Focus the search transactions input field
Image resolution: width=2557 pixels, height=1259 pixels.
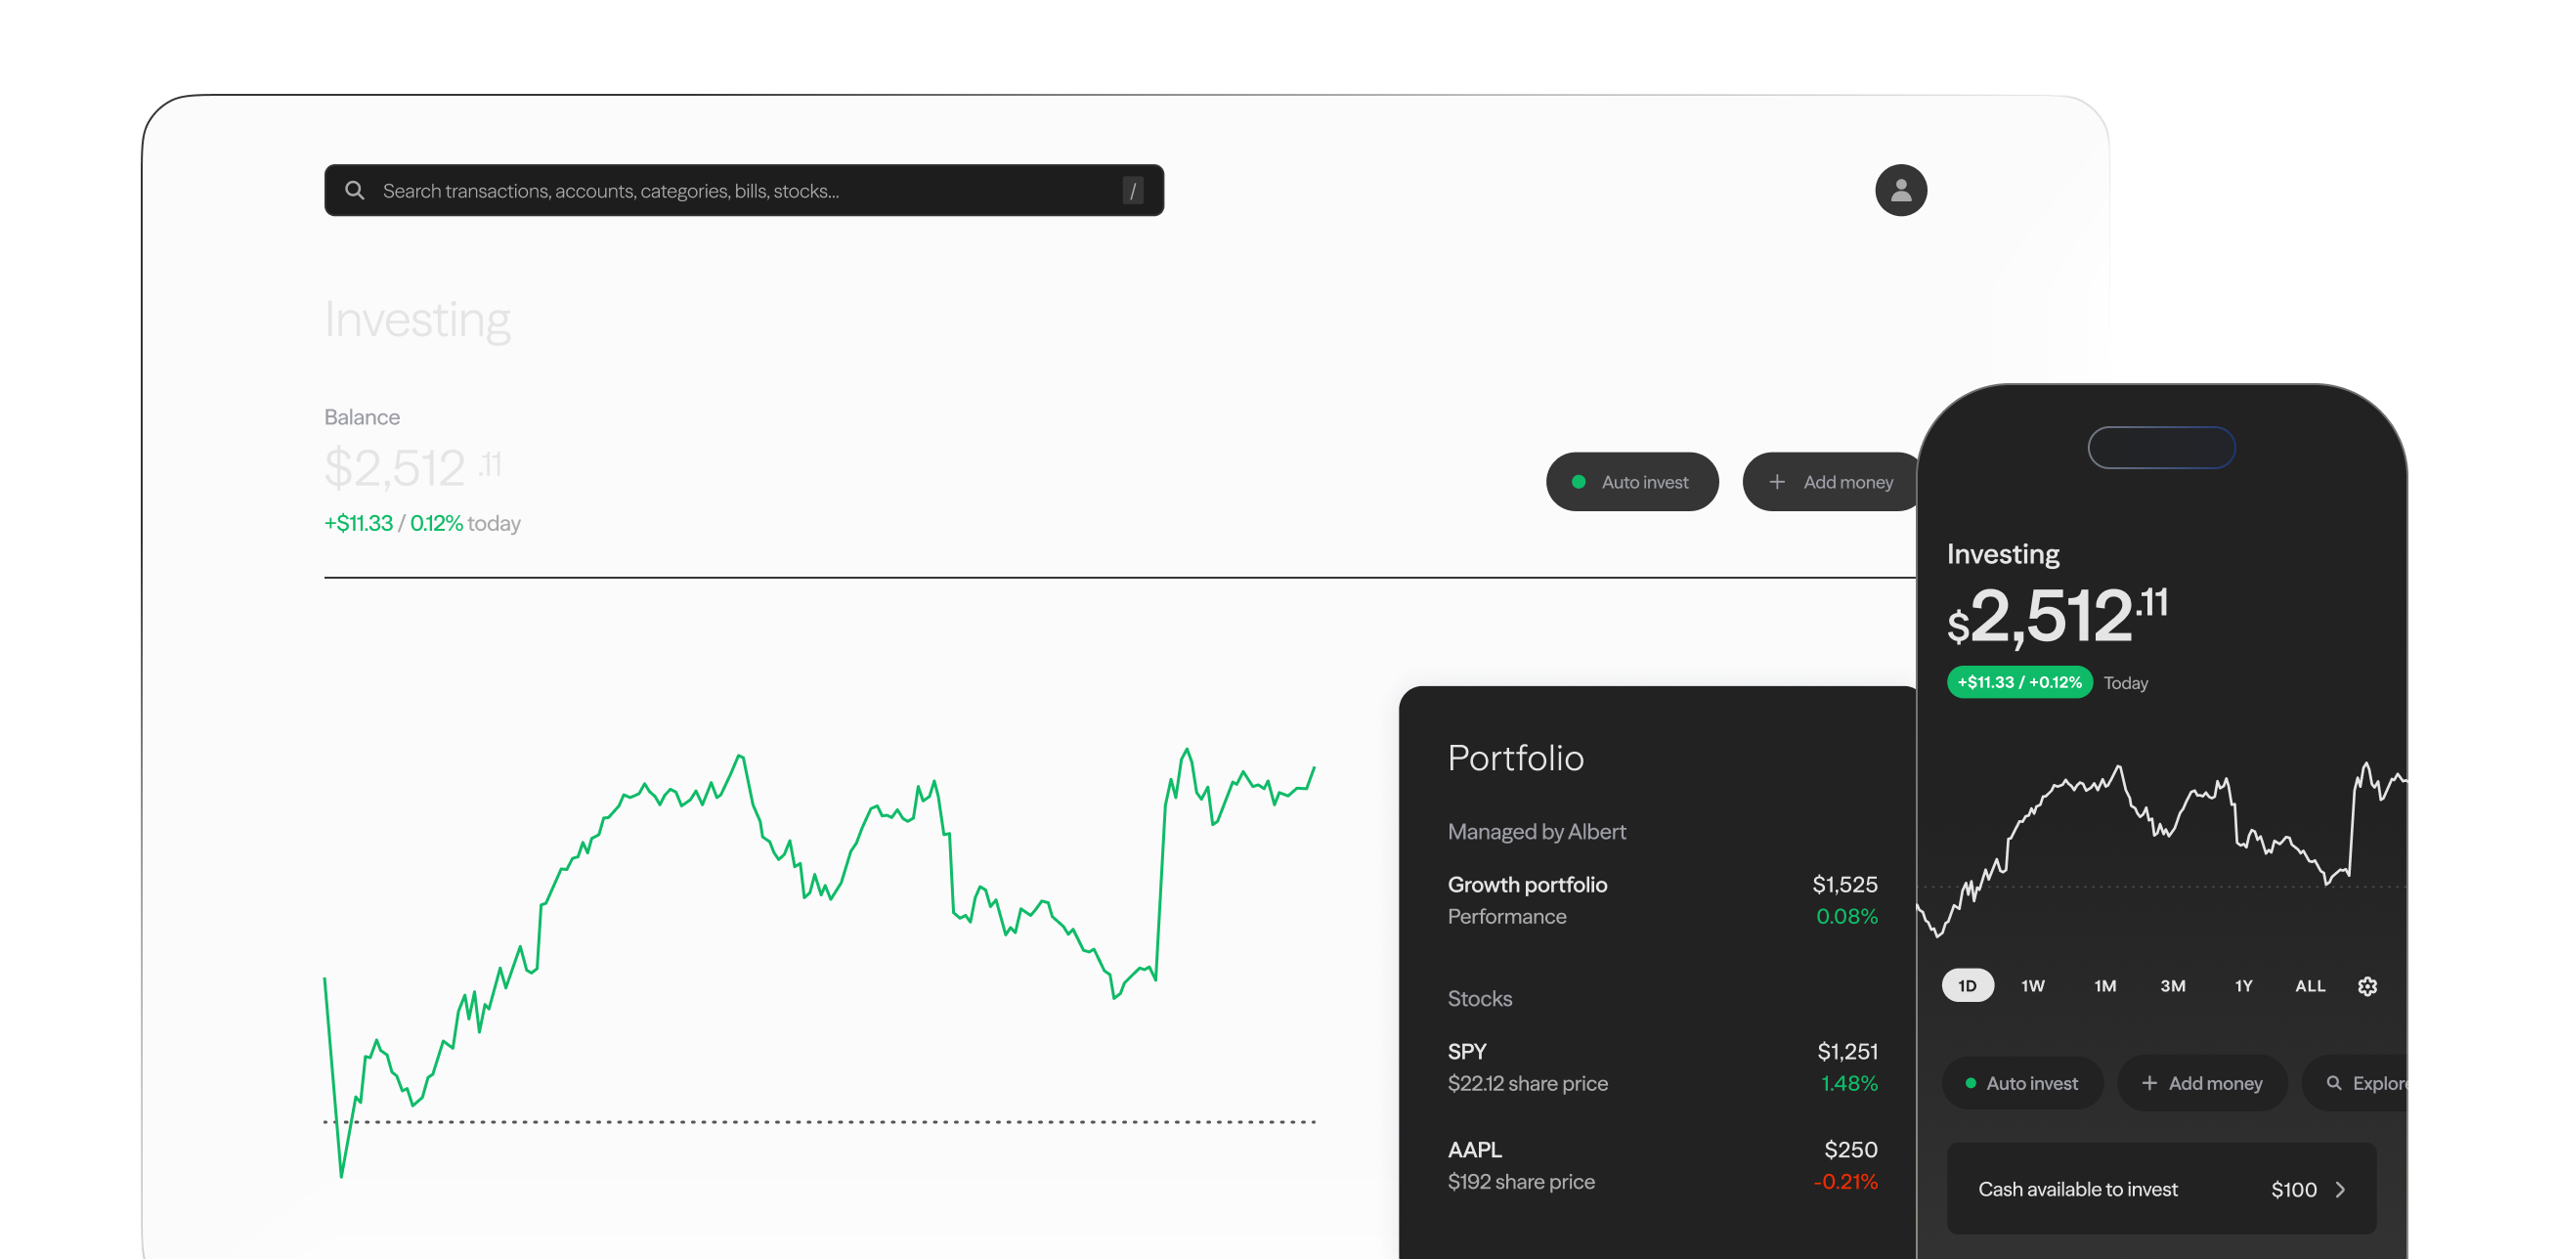(745, 190)
